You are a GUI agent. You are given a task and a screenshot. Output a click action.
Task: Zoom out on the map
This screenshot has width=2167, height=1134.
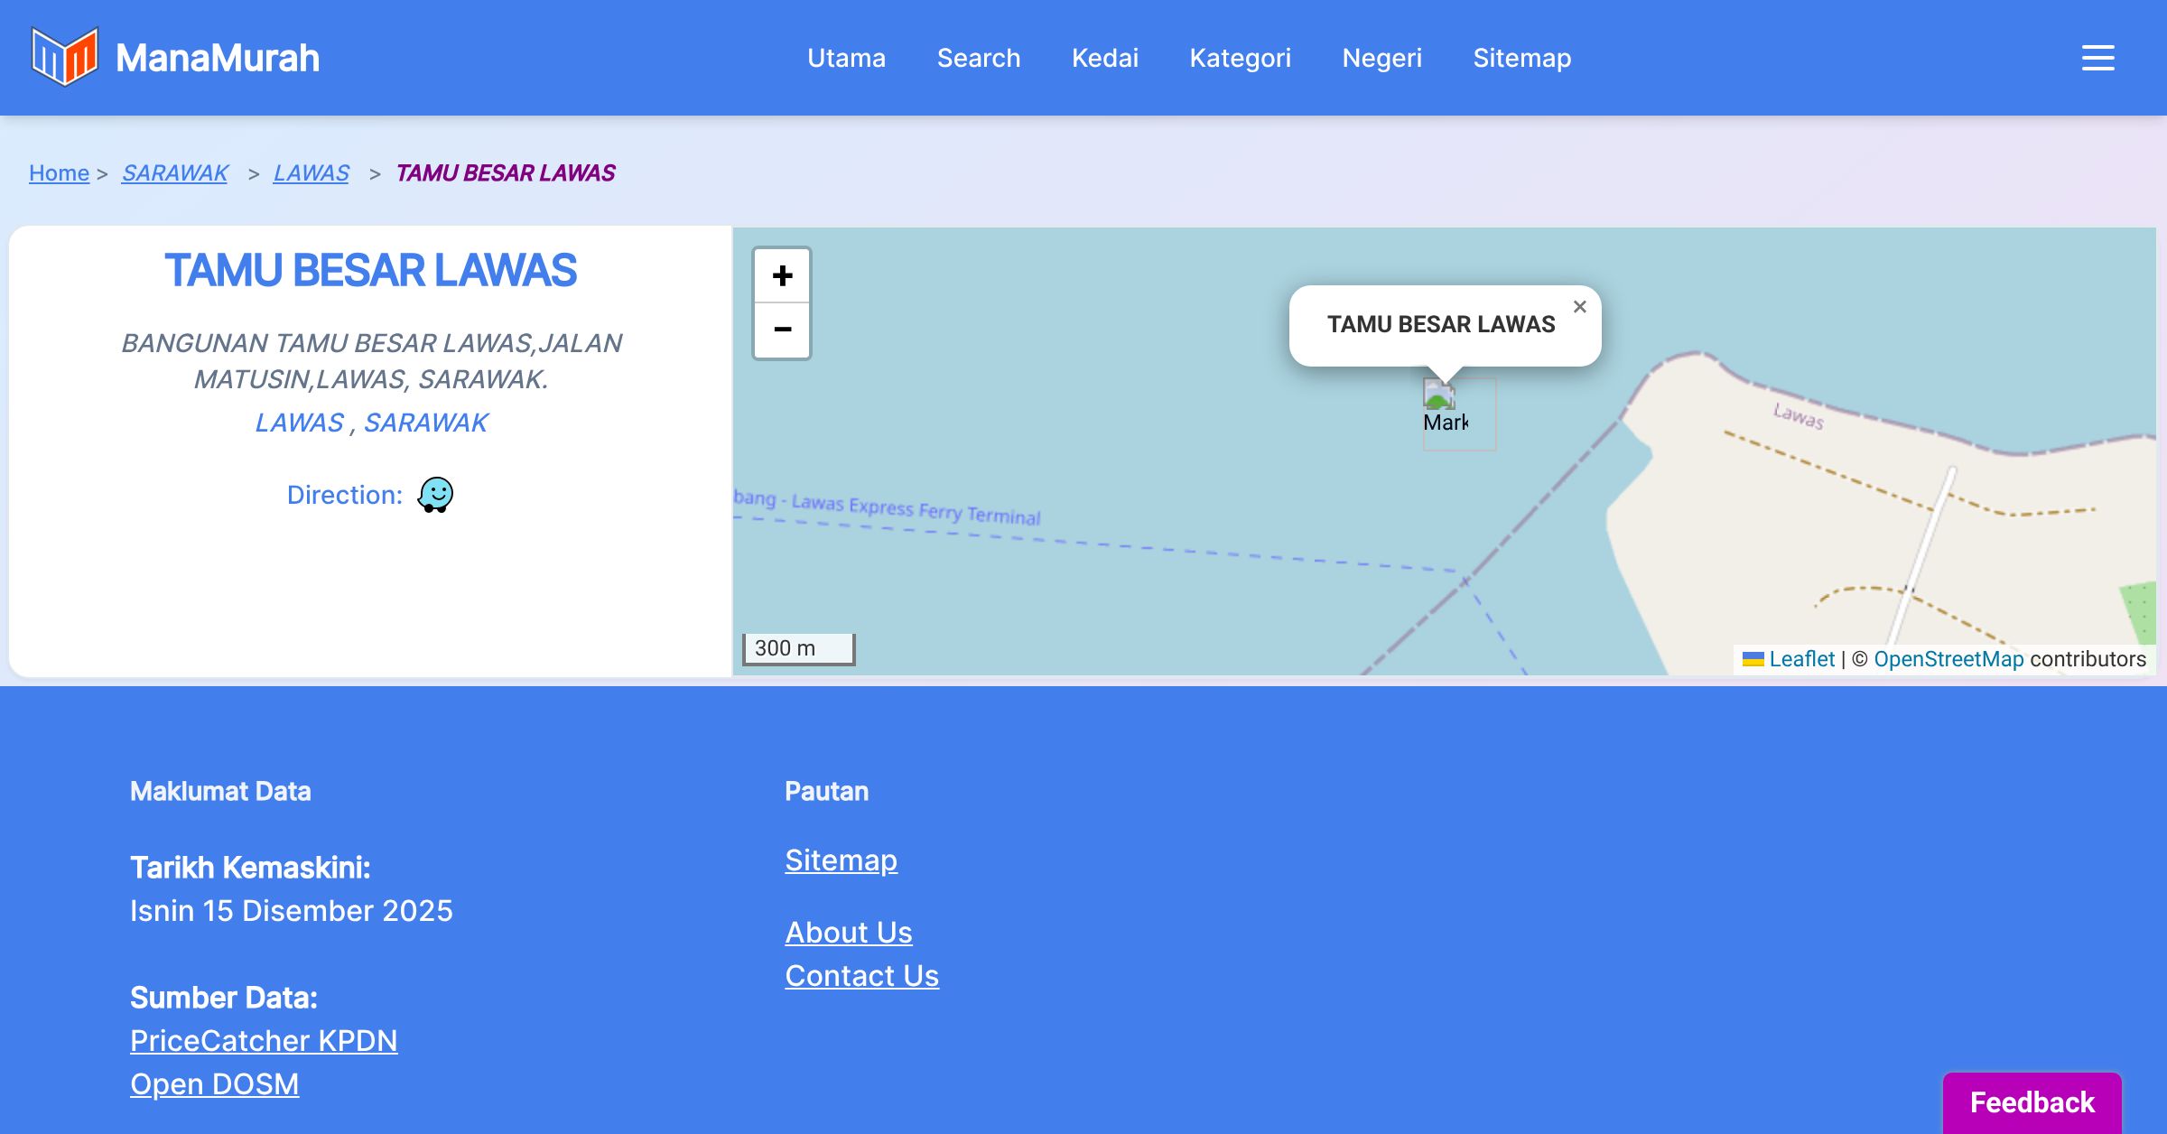coord(782,330)
